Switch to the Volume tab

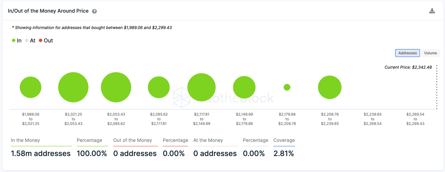430,53
